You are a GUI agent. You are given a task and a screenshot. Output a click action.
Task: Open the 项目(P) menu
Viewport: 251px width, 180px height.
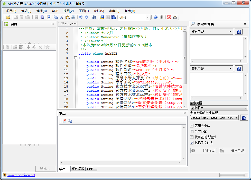tap(11, 11)
